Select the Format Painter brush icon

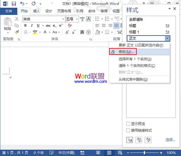click(x=17, y=32)
